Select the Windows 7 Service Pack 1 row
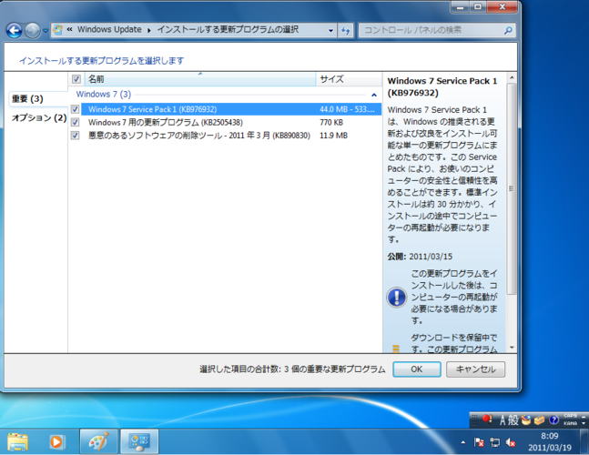Image resolution: width=589 pixels, height=455 pixels. click(x=231, y=109)
